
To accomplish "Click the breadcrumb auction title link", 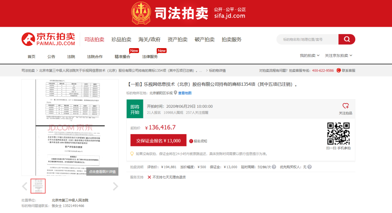I will click(121, 71).
